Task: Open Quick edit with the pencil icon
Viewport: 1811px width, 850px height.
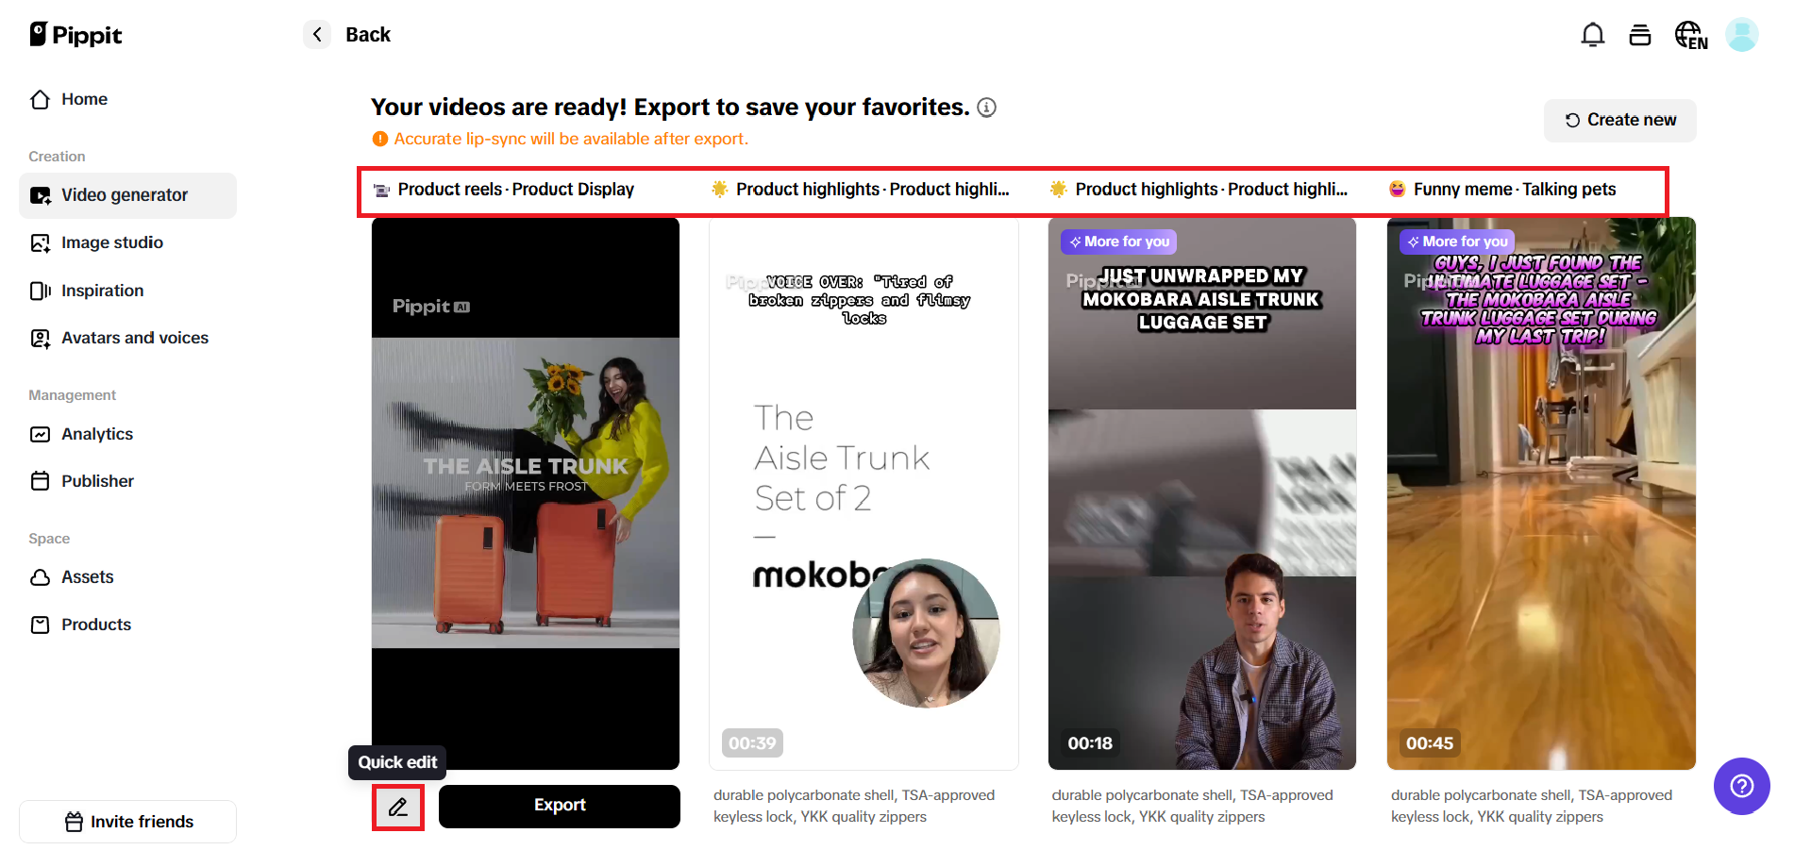Action: pyautogui.click(x=398, y=807)
